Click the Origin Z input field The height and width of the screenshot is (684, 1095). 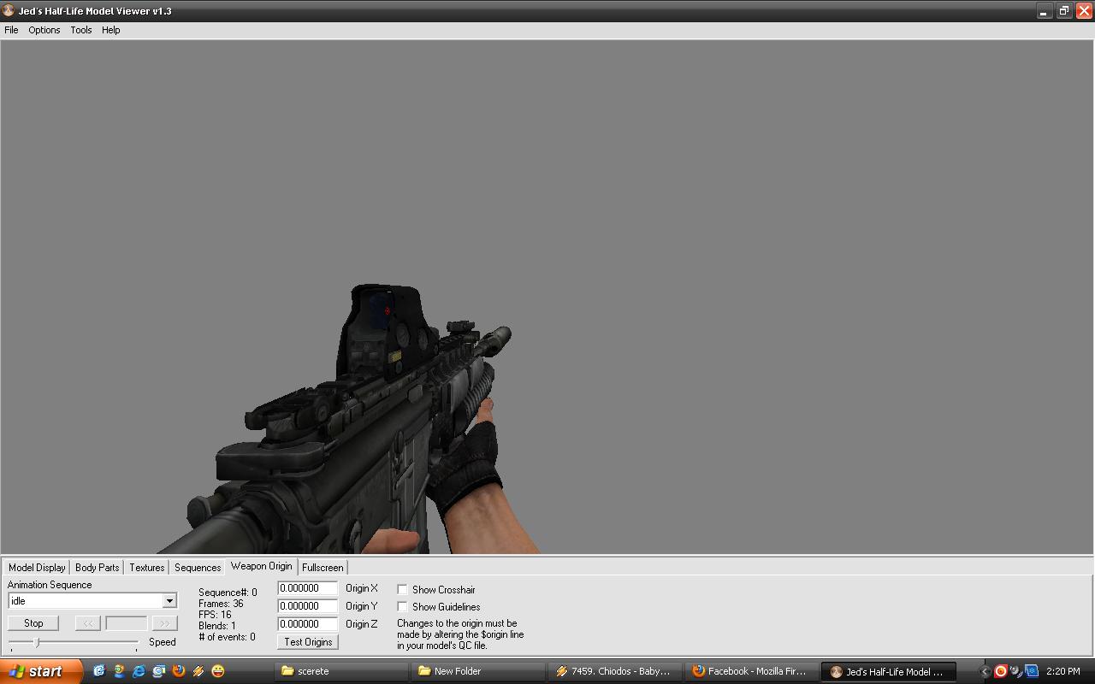click(x=308, y=624)
